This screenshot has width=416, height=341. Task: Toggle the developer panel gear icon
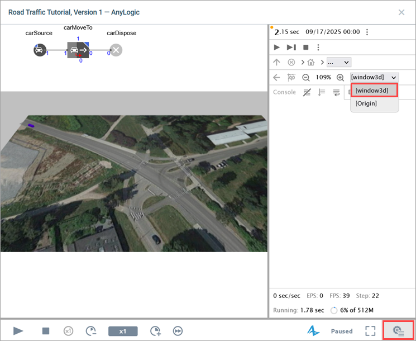click(x=398, y=331)
